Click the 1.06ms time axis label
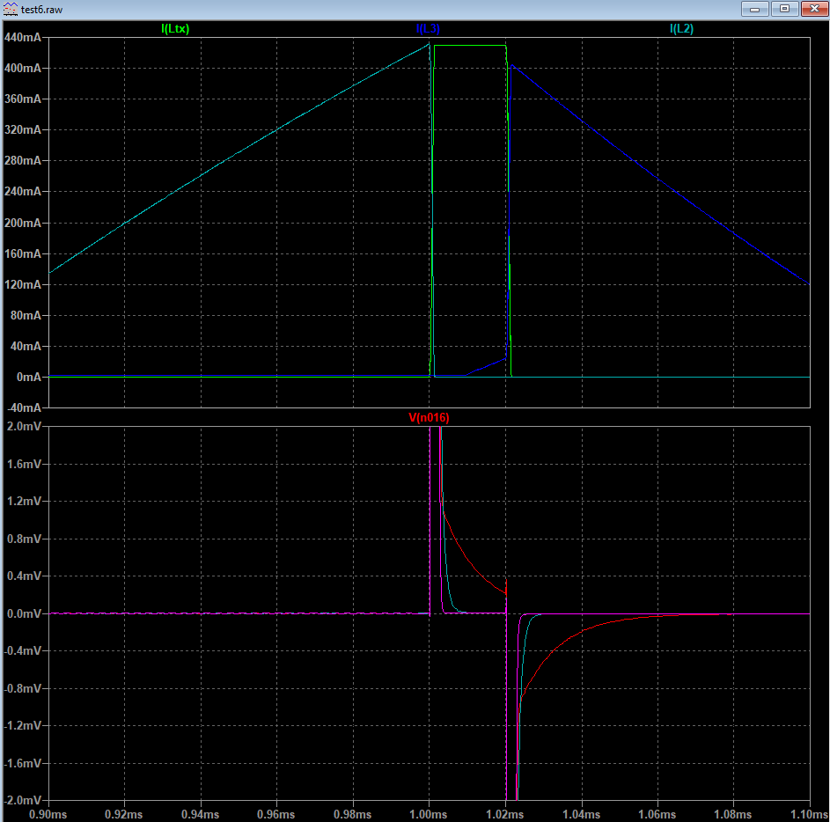Screen dimensions: 830x822 coord(657,814)
